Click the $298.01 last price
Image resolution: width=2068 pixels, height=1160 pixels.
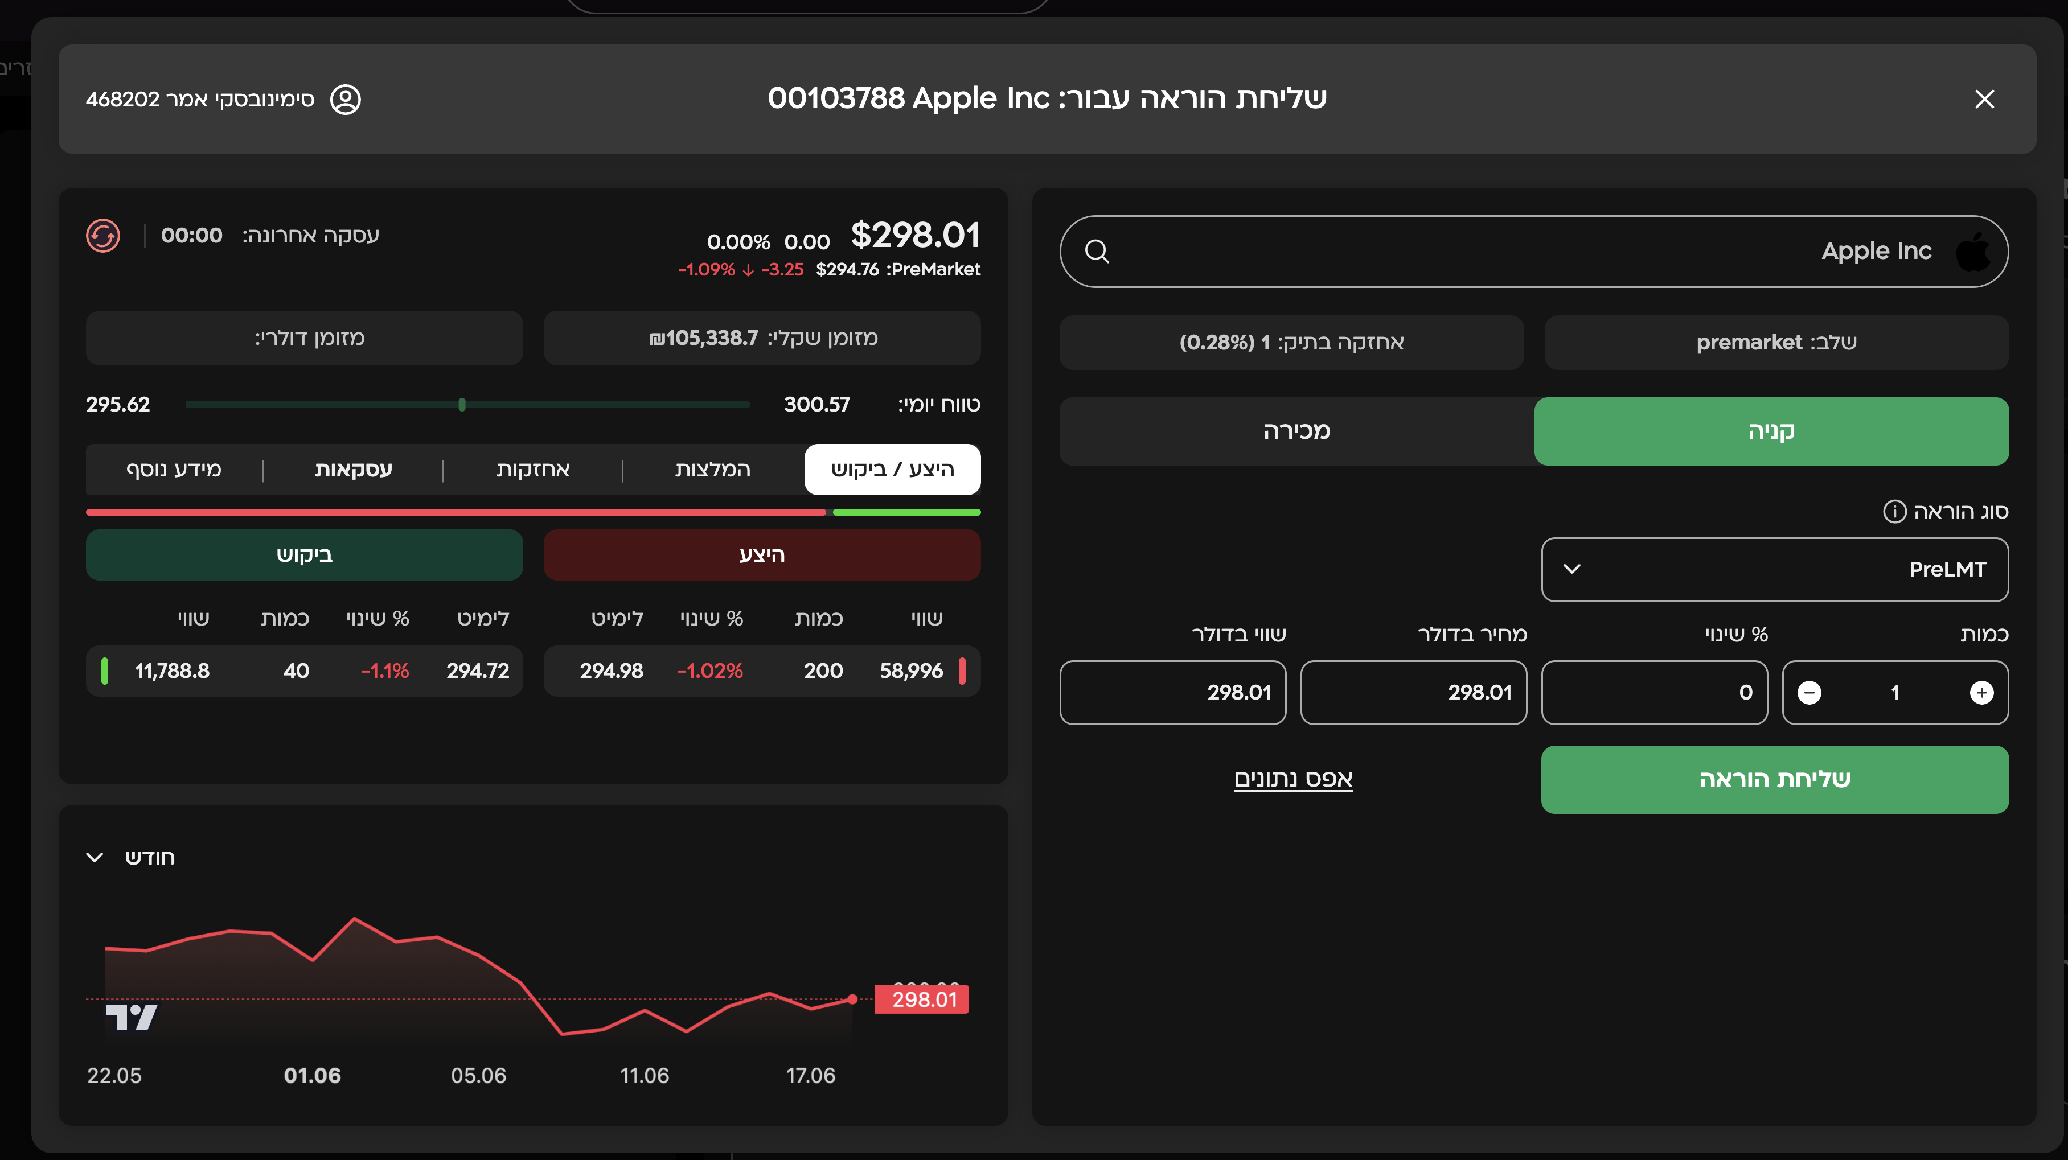(x=915, y=235)
